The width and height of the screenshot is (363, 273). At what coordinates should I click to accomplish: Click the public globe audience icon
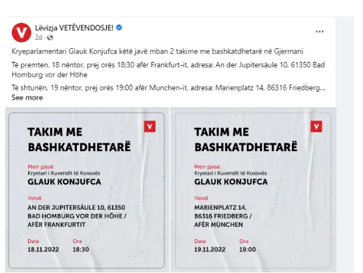click(50, 38)
